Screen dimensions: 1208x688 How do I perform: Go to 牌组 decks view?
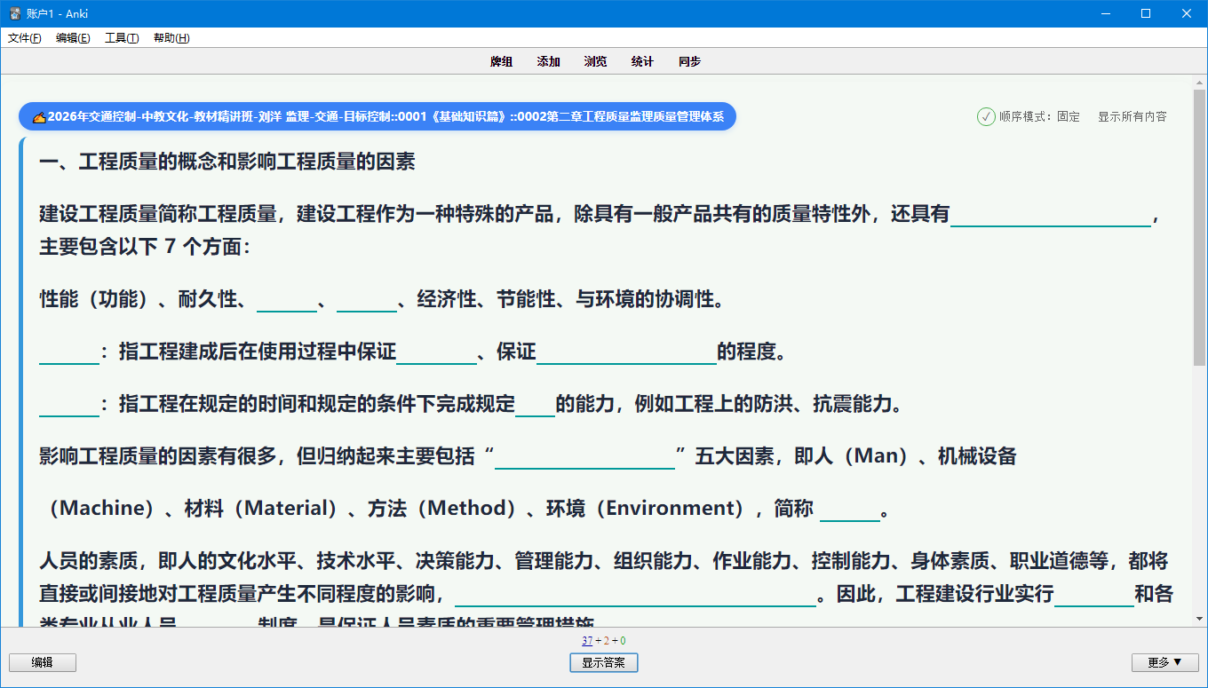[502, 61]
